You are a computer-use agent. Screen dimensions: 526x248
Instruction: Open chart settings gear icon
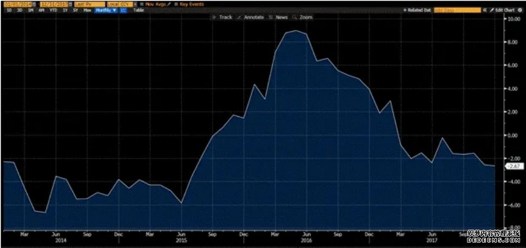coord(520,10)
